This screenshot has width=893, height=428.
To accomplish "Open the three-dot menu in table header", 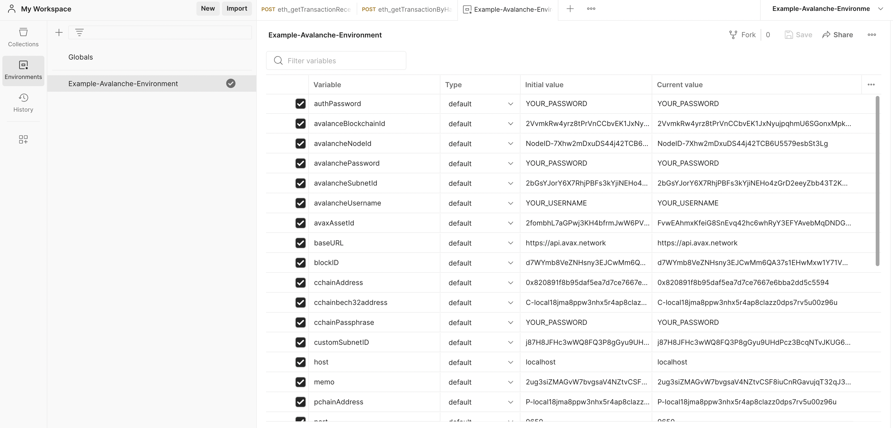I will (871, 85).
